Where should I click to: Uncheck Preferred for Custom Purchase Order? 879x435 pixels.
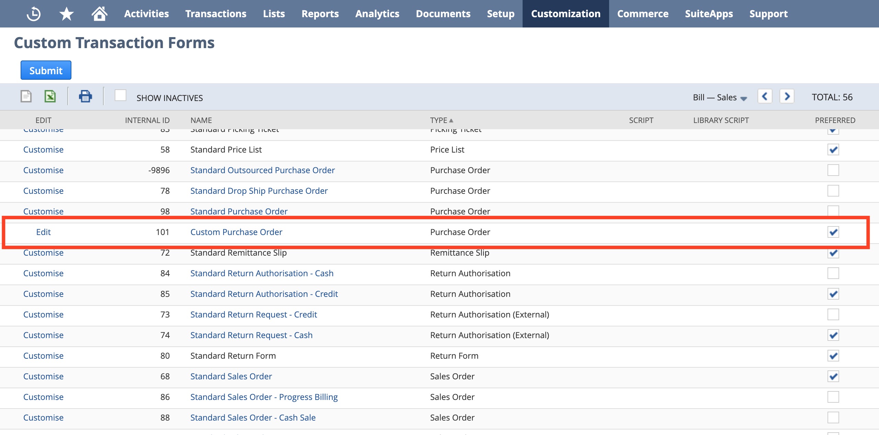(833, 232)
